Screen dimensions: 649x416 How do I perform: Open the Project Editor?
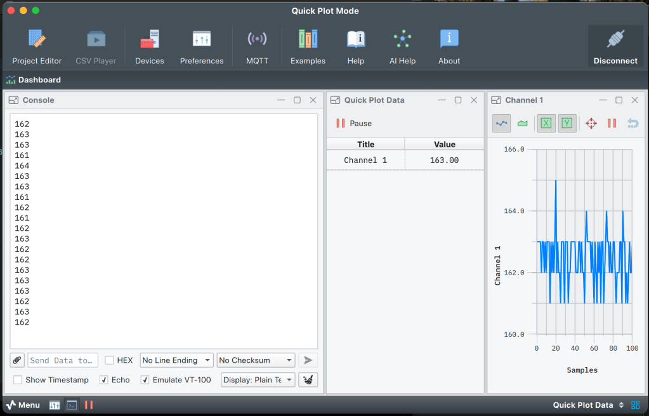coord(37,46)
